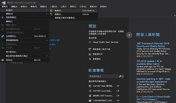The height and width of the screenshot is (103, 176).
Task: Click the open project/solution icon
Action: click(x=90, y=49)
